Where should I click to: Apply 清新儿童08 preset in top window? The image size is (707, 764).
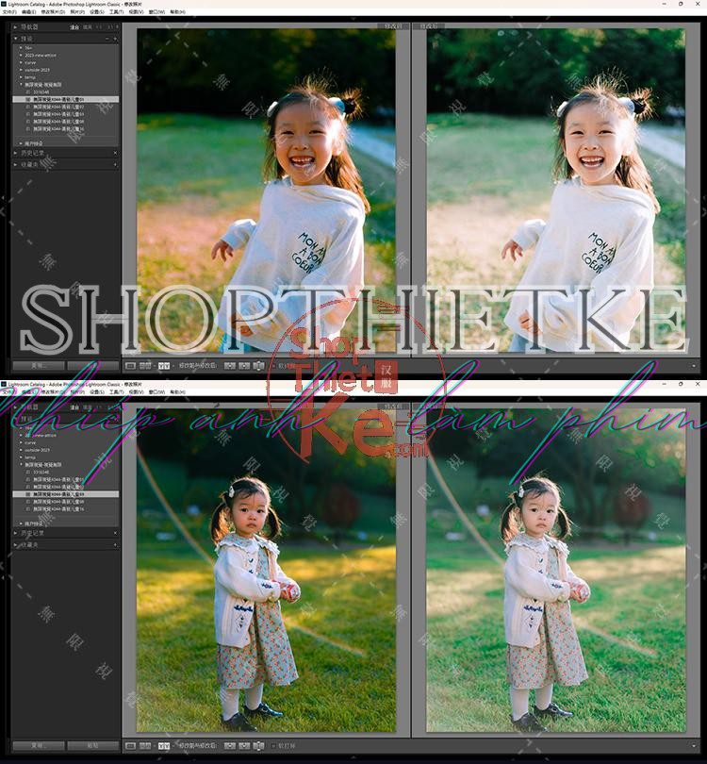tap(58, 122)
